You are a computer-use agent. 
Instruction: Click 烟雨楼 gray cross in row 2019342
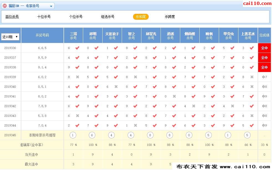point(194,106)
